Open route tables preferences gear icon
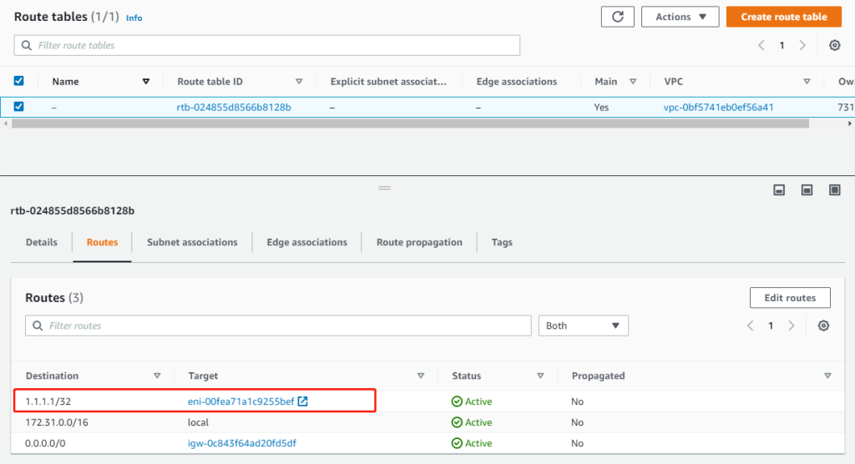855x464 pixels. [834, 46]
